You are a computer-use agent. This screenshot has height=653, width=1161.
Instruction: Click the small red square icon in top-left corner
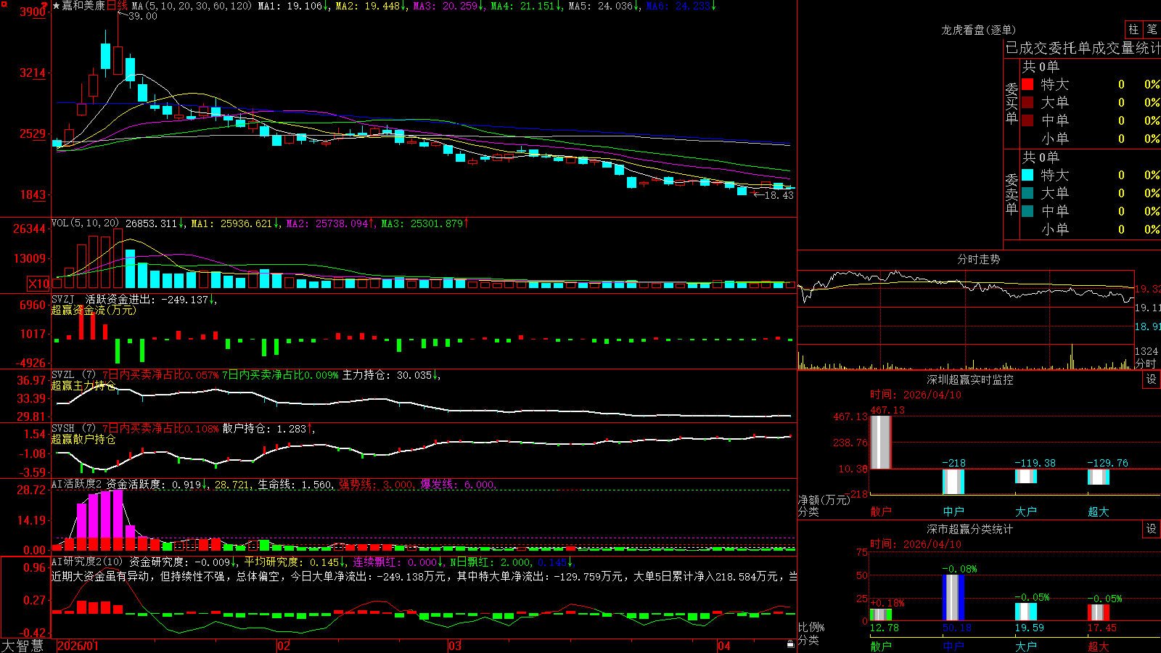tap(3, 4)
